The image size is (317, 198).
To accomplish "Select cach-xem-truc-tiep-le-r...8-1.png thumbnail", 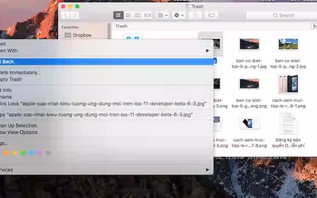I will (x=288, y=84).
